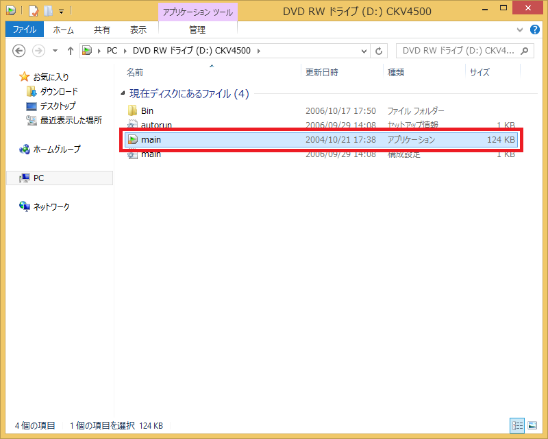This screenshot has height=439, width=548.
Task: Go up one folder level with Up arrow
Action: [x=70, y=51]
